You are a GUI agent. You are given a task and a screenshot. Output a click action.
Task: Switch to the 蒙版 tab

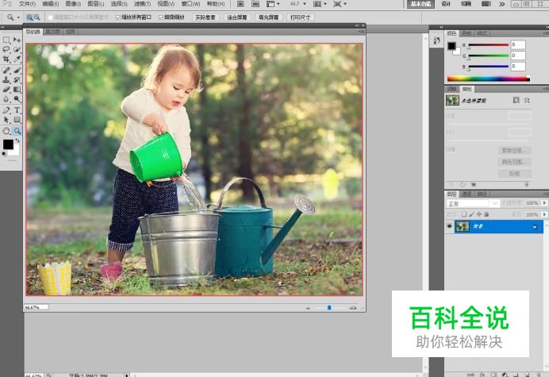466,89
